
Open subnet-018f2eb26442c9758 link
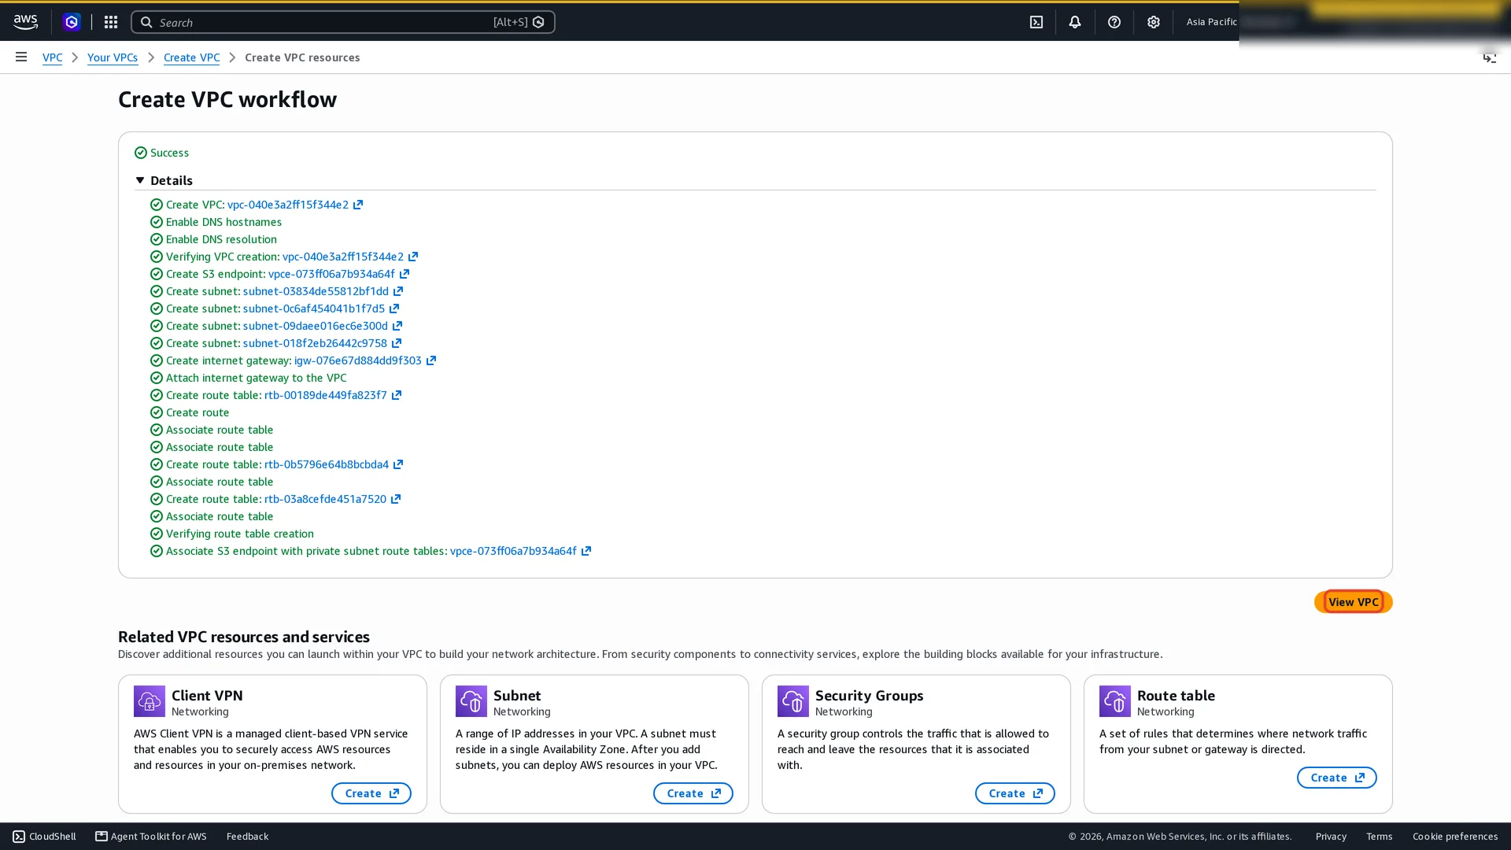pos(315,343)
